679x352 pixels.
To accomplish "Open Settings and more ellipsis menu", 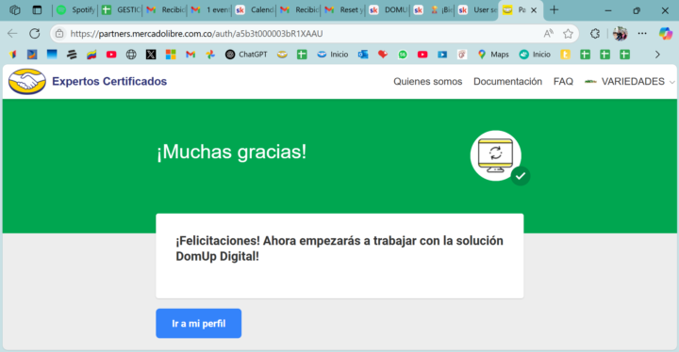I will point(642,33).
